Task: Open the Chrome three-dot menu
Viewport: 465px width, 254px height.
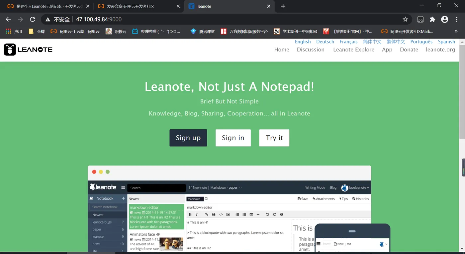Action: coord(457,20)
